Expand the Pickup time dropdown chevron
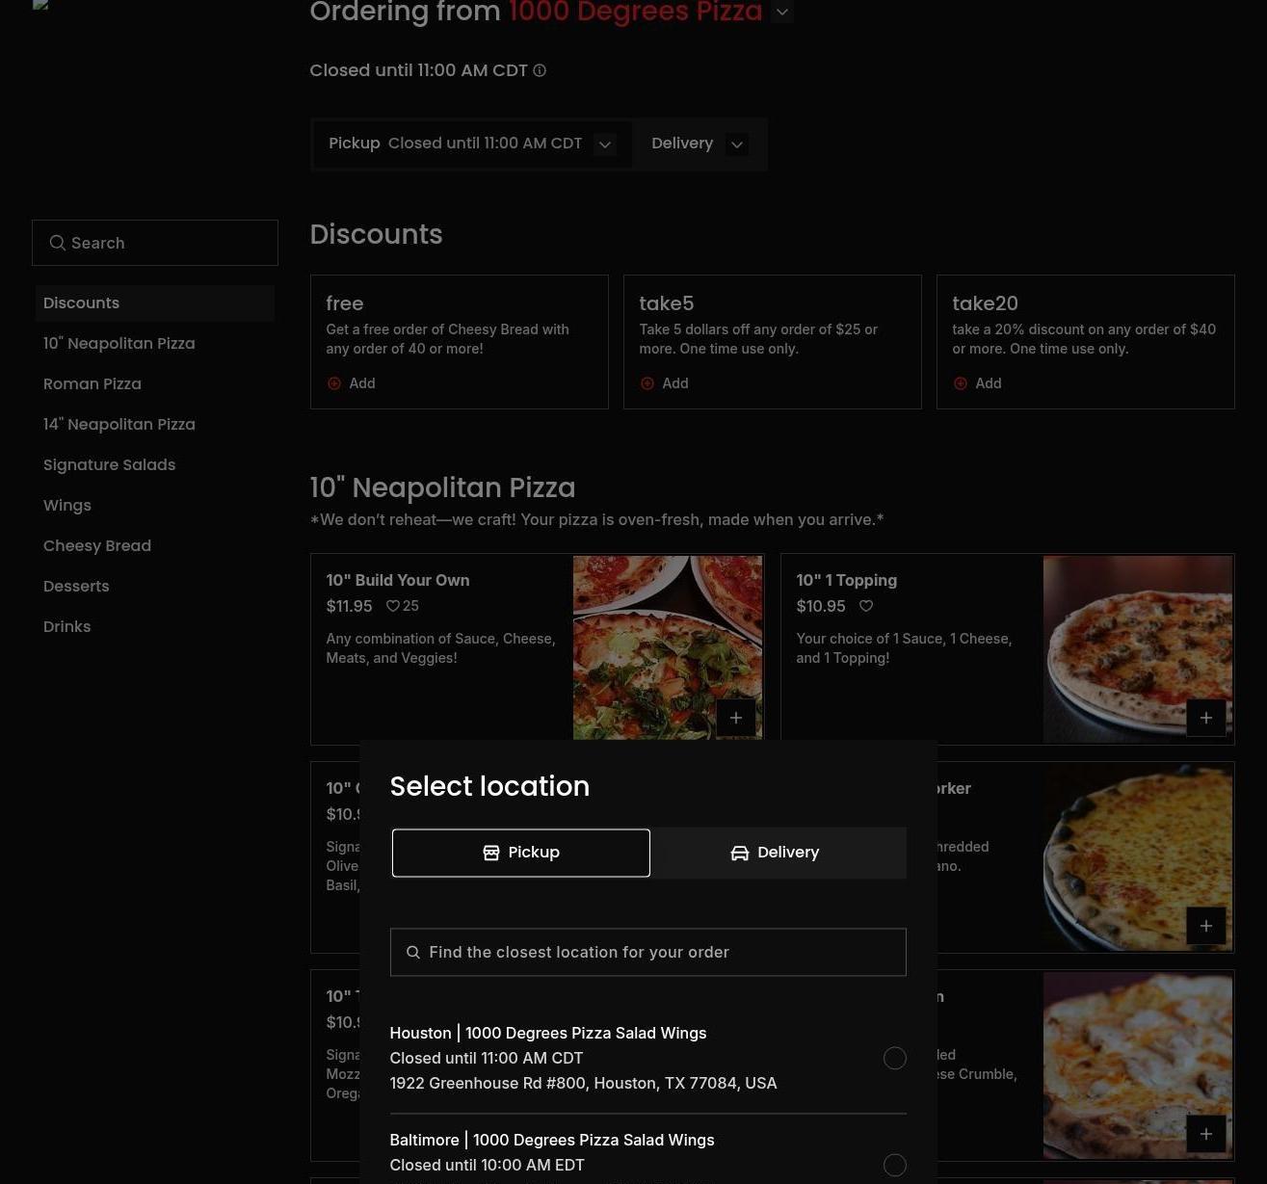 pyautogui.click(x=605, y=145)
